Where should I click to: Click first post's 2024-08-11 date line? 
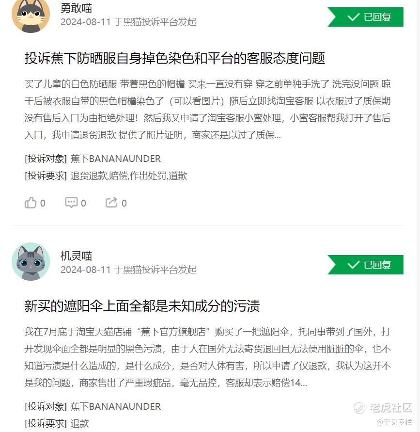pos(128,22)
